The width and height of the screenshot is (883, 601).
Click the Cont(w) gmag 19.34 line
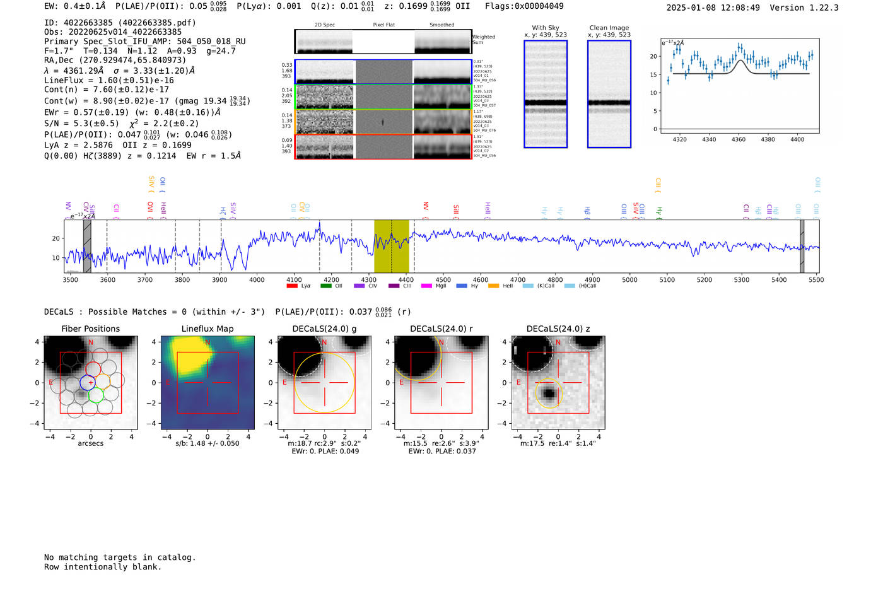(148, 101)
